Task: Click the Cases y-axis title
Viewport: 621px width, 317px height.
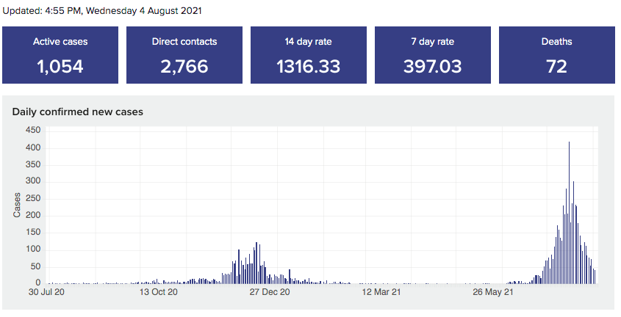Action: [17, 205]
